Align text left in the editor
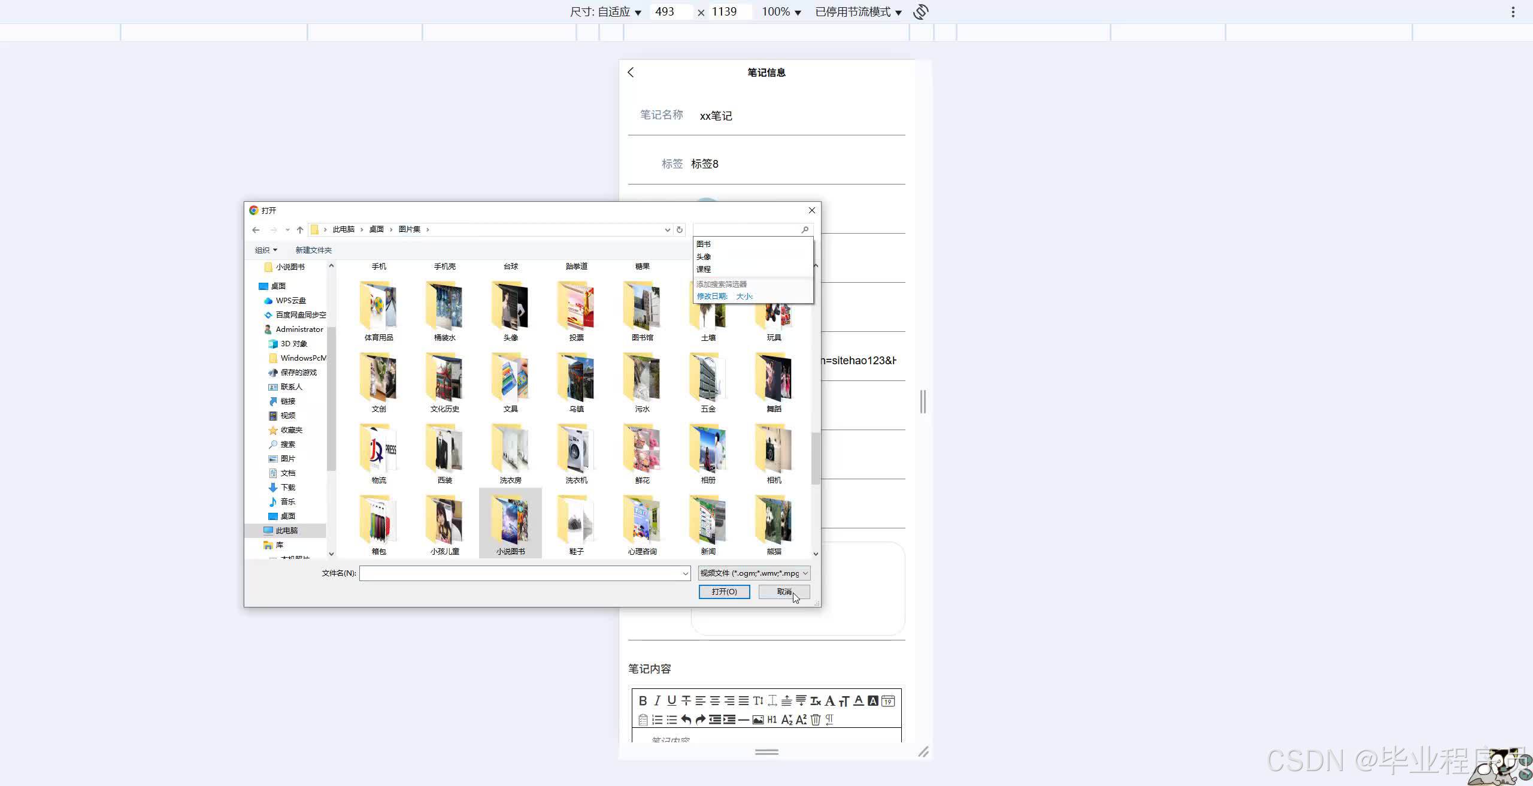This screenshot has height=786, width=1533. [700, 700]
